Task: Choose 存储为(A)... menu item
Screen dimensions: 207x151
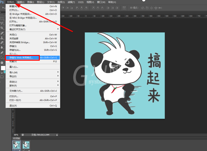Action: coord(33,50)
